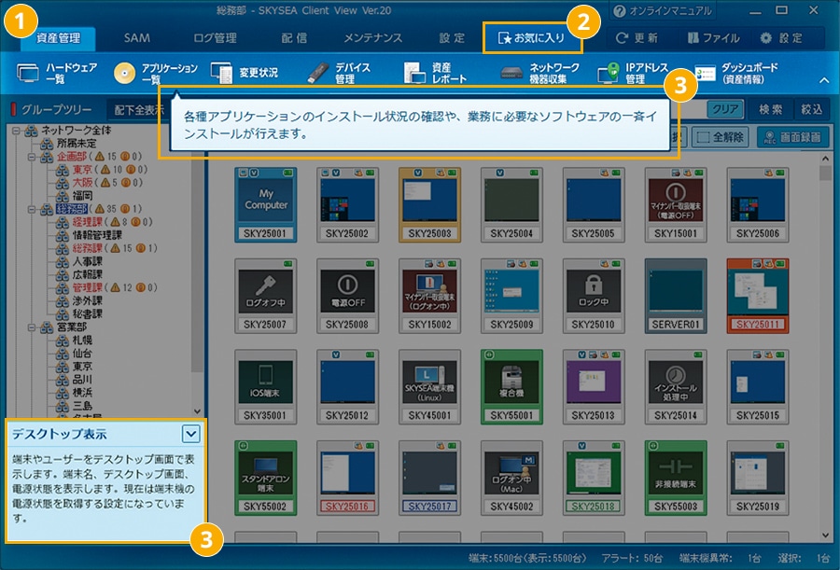This screenshot has width=840, height=570.
Task: Select the Linux terminal SKY45001
Action: click(x=429, y=387)
